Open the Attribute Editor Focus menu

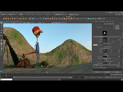[100, 21]
